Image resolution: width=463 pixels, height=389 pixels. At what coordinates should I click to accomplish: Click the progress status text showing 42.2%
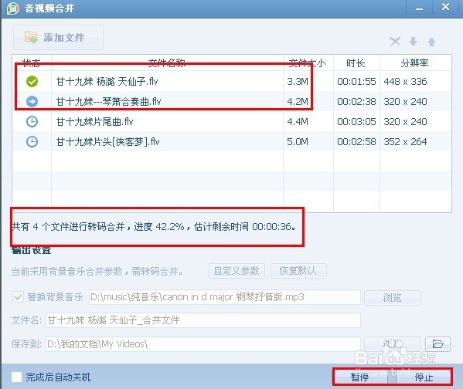[154, 226]
